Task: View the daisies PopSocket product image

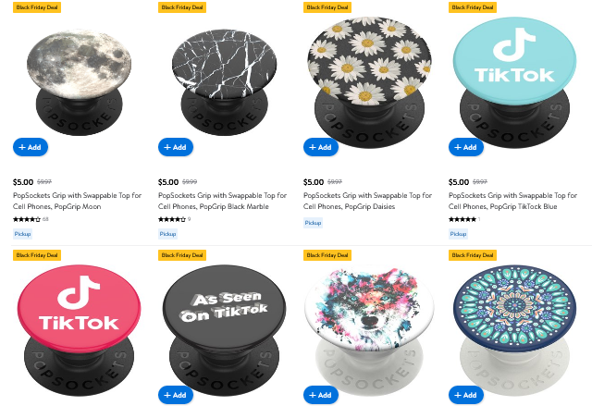Action: click(x=369, y=82)
